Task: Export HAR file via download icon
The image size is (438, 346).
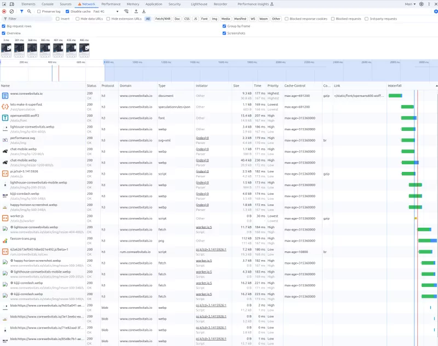Action: pos(143,11)
